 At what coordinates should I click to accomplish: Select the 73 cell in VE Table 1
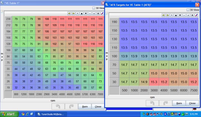click(100, 81)
